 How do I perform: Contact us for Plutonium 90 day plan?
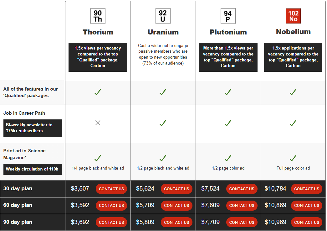[242, 222]
